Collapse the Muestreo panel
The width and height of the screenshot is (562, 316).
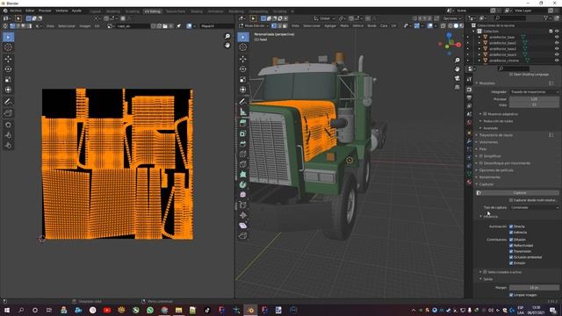(486, 83)
